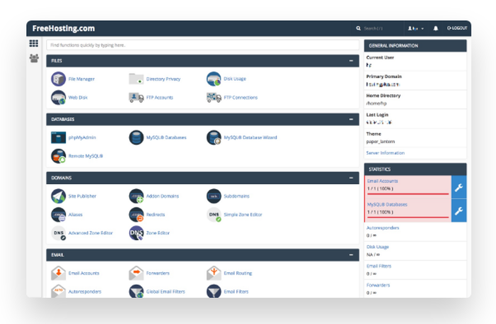This screenshot has width=496, height=324.
Task: Click the MySQL Databases link in Statistics
Action: coord(387,205)
